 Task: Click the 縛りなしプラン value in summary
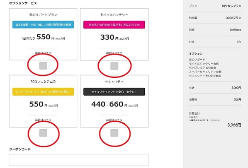coord(231,6)
